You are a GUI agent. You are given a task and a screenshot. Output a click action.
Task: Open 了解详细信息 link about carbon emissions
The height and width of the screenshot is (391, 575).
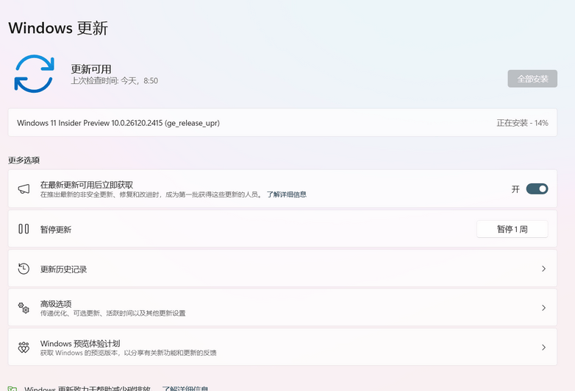pos(185,389)
